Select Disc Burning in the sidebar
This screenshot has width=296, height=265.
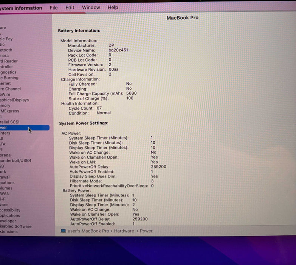pos(9,78)
